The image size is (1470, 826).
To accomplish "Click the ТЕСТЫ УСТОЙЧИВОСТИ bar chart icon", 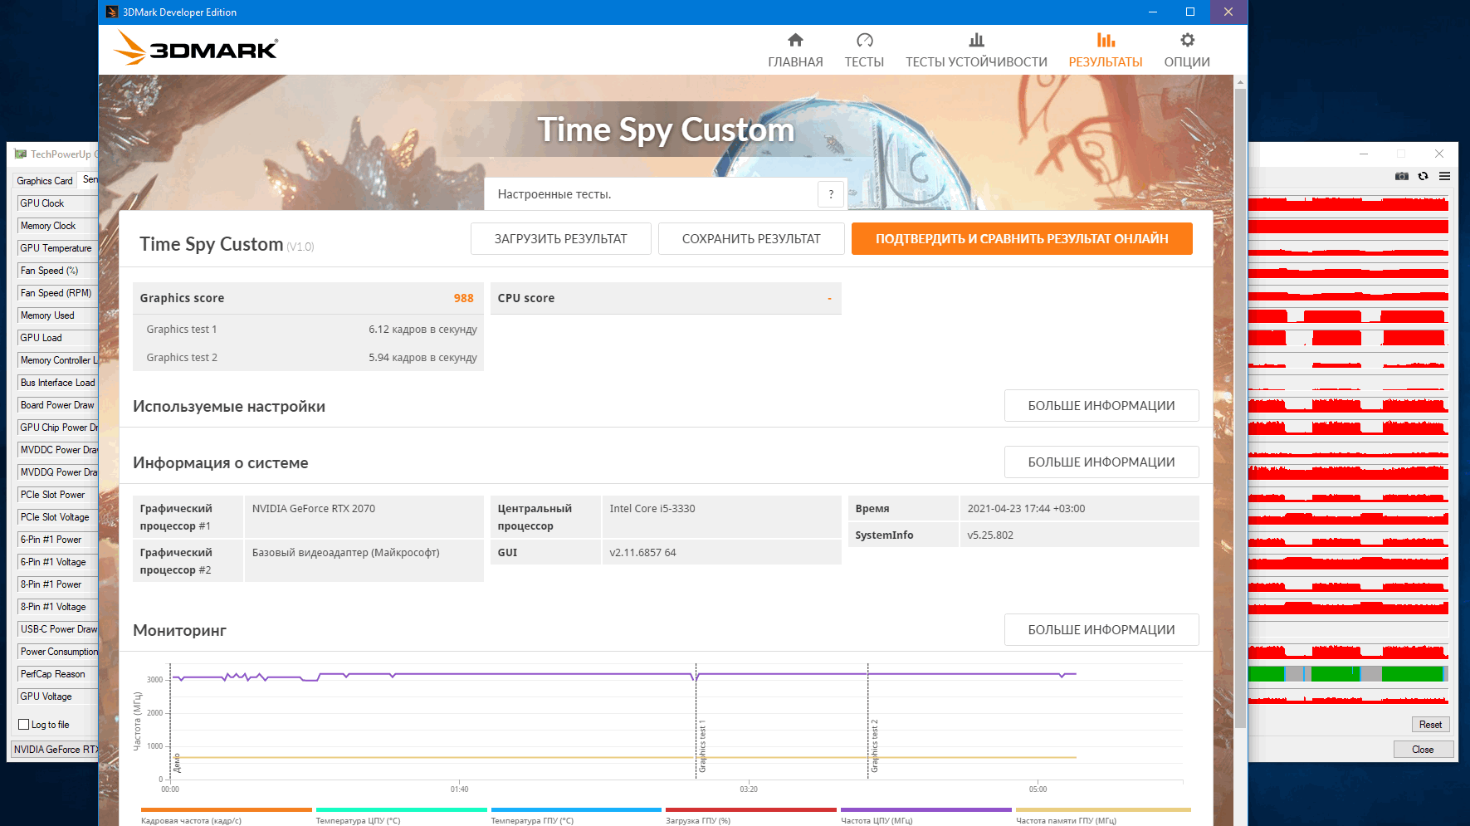I will coord(976,40).
